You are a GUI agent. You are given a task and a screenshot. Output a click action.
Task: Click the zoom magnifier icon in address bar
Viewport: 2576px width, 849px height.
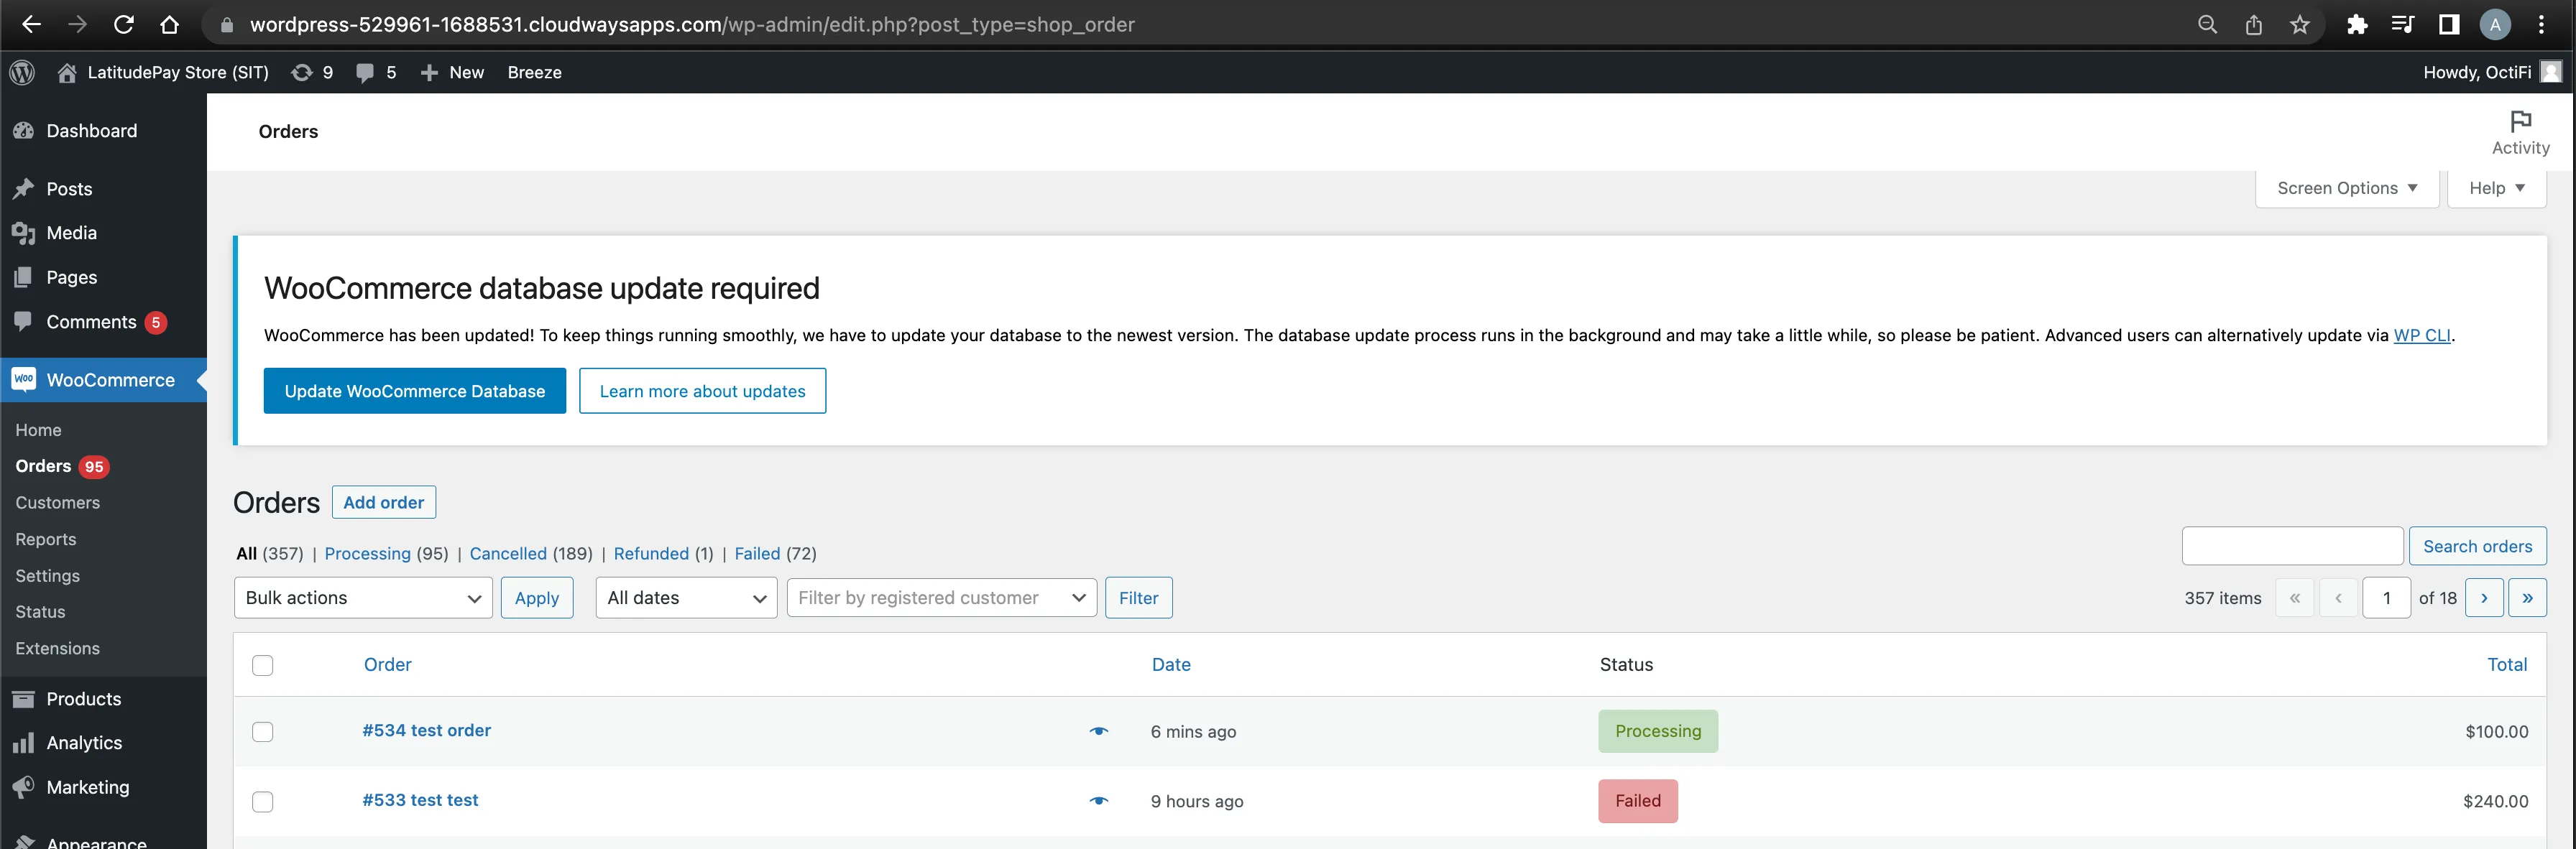pyautogui.click(x=2207, y=25)
